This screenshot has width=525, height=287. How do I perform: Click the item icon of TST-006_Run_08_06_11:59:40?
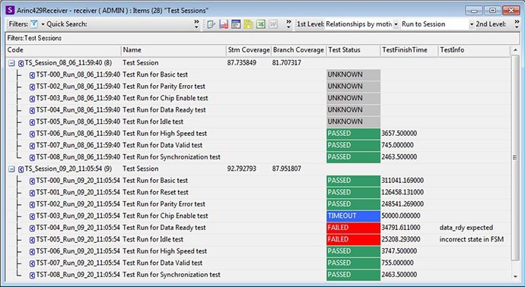coord(32,134)
